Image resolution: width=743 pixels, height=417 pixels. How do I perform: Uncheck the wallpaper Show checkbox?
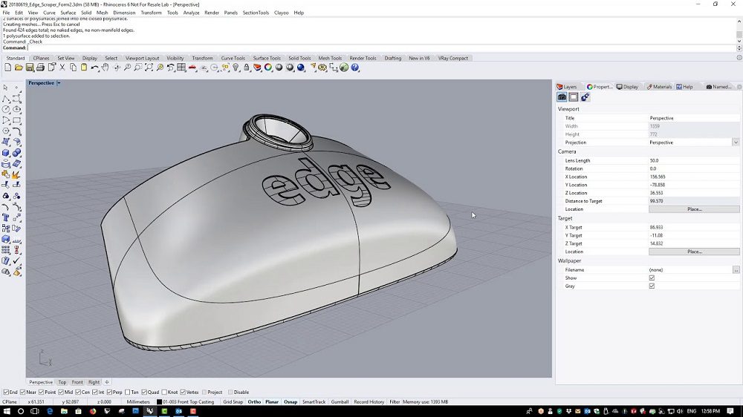tap(652, 278)
